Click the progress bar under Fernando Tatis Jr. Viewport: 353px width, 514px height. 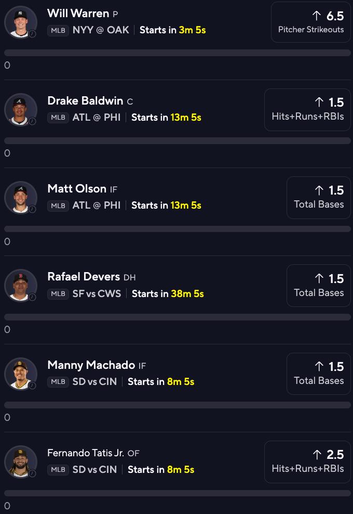[178, 493]
